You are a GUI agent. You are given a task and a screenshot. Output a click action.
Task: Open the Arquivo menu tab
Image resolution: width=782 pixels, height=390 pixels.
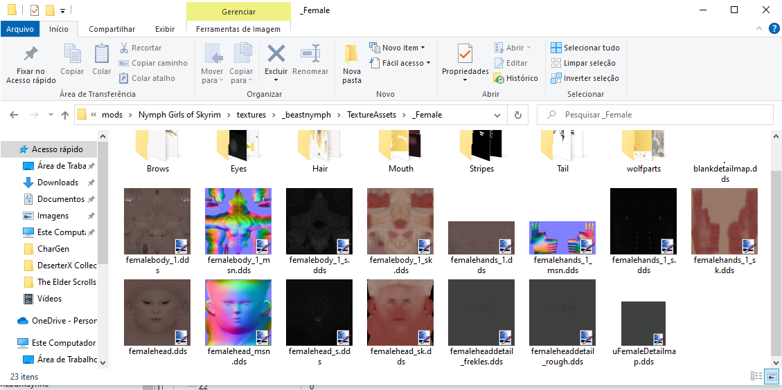(20, 29)
